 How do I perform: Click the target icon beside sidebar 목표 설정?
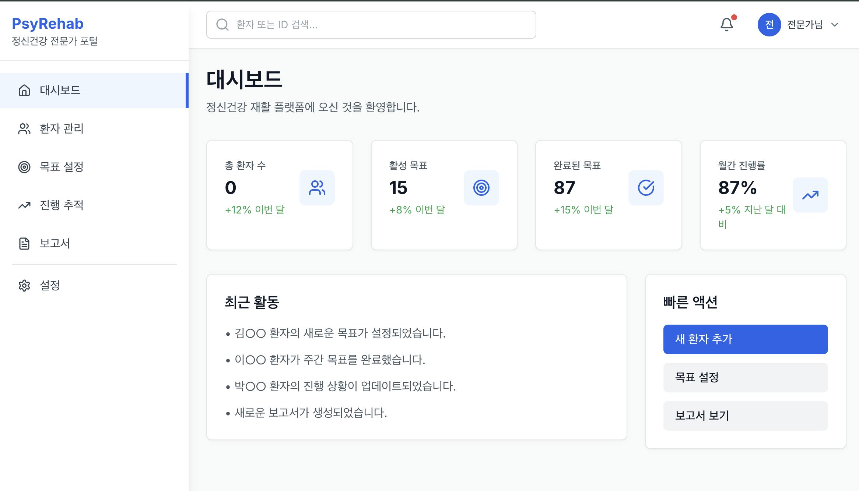[x=24, y=167]
